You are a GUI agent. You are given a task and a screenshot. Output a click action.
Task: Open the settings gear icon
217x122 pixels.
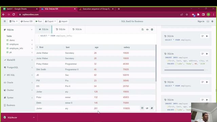[212, 21]
